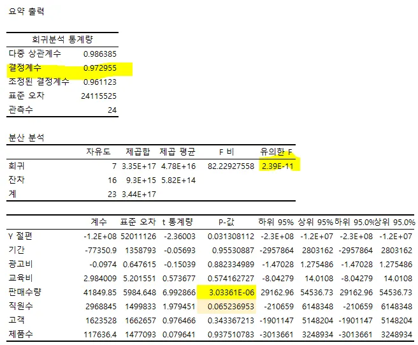Viewport: 418px width, 345px height.
Task: Click the coefficient 1623528
Action: tap(101, 320)
